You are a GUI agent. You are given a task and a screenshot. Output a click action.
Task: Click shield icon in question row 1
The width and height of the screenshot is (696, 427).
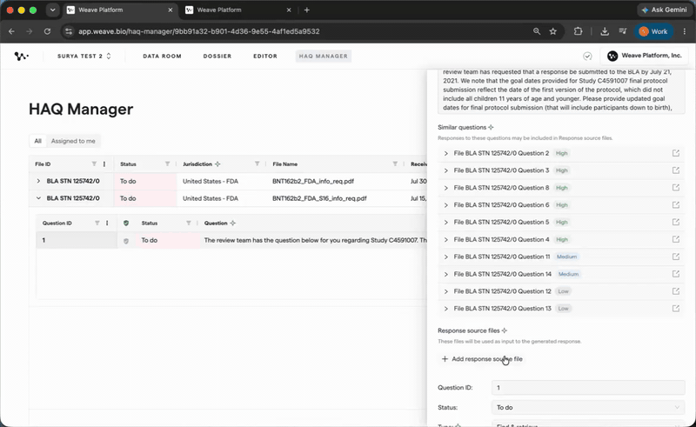[x=126, y=241]
